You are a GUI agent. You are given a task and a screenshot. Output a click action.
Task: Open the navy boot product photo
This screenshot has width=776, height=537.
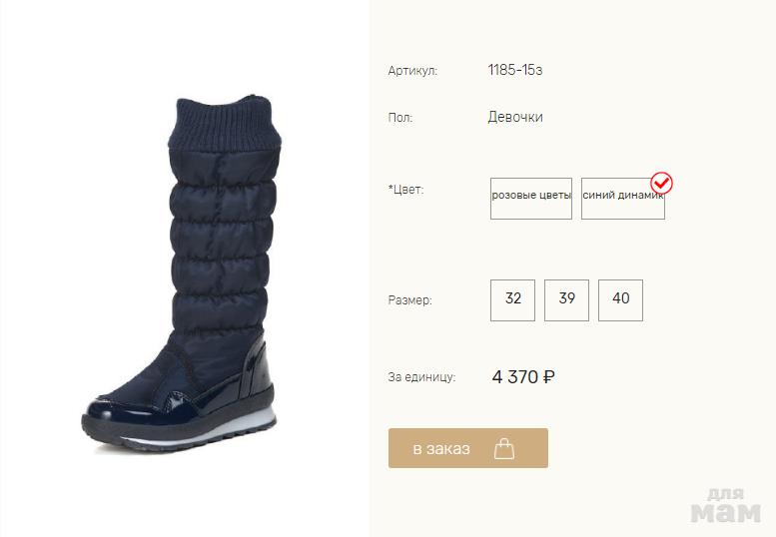pos(182,273)
